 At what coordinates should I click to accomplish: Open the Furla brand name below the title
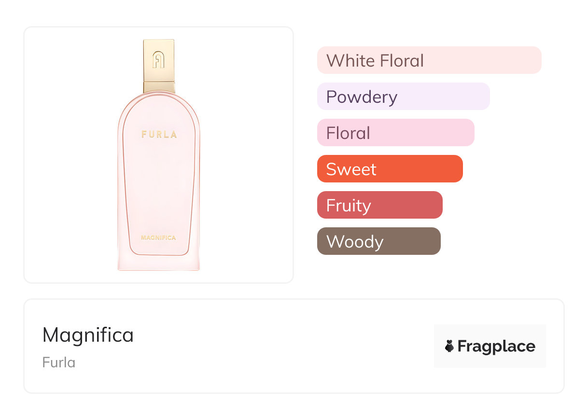click(x=59, y=362)
